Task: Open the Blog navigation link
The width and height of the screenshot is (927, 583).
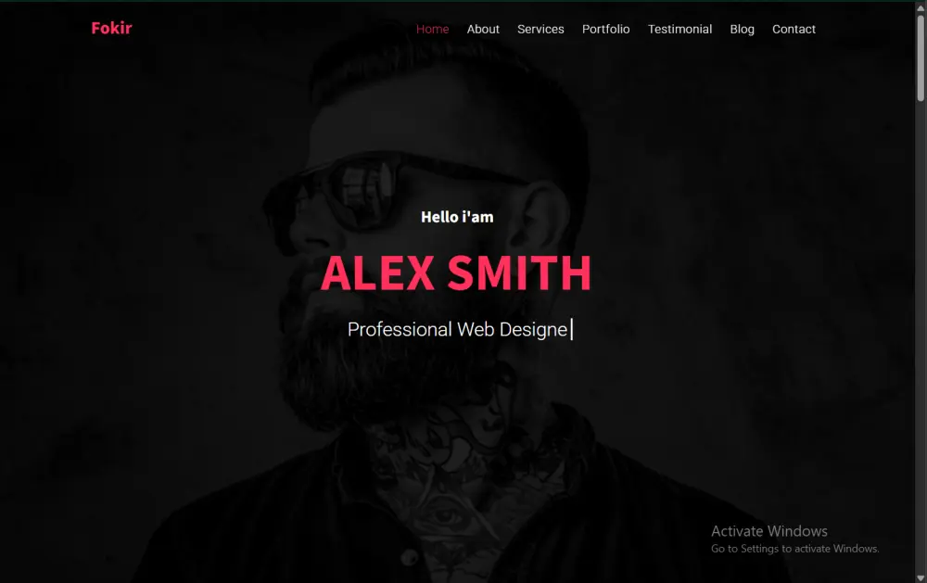Action: 742,29
